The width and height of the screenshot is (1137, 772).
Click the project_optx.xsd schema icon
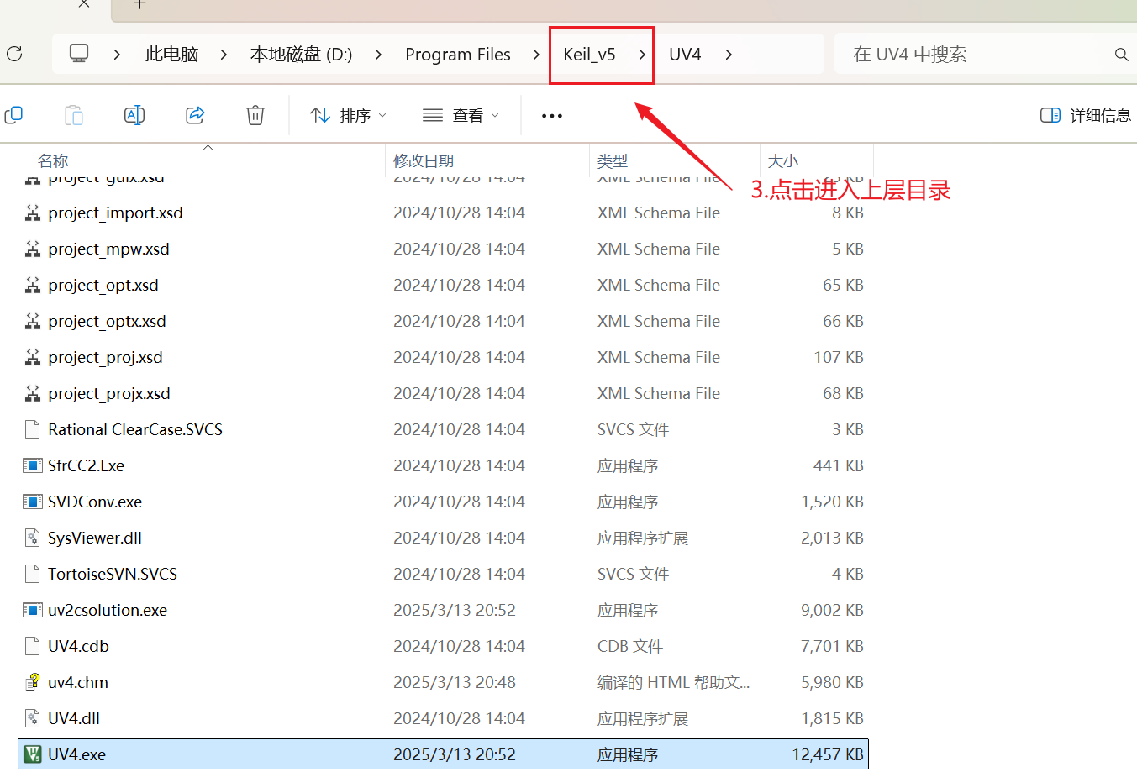[33, 322]
